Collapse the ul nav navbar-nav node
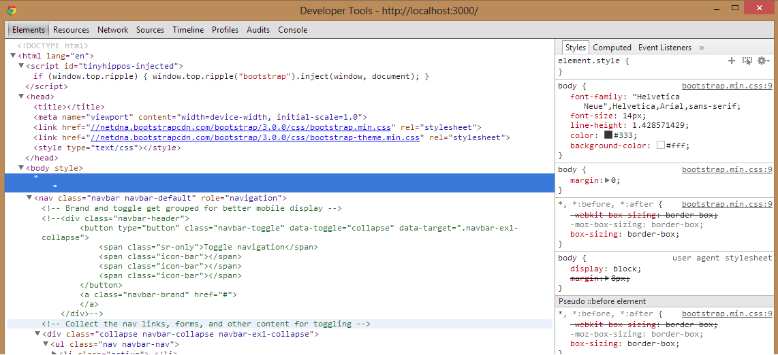This screenshot has width=778, height=355. coord(46,344)
